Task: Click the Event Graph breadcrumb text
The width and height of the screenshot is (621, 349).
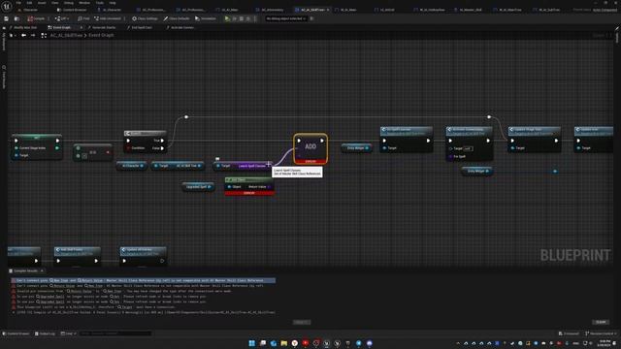Action: click(101, 35)
